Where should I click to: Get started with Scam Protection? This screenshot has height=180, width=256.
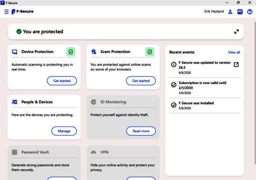click(141, 81)
